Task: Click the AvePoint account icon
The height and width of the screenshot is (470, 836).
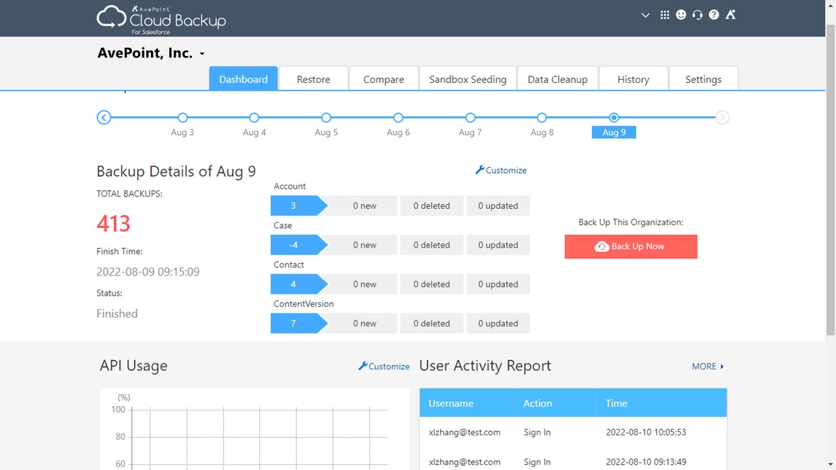Action: coord(731,15)
